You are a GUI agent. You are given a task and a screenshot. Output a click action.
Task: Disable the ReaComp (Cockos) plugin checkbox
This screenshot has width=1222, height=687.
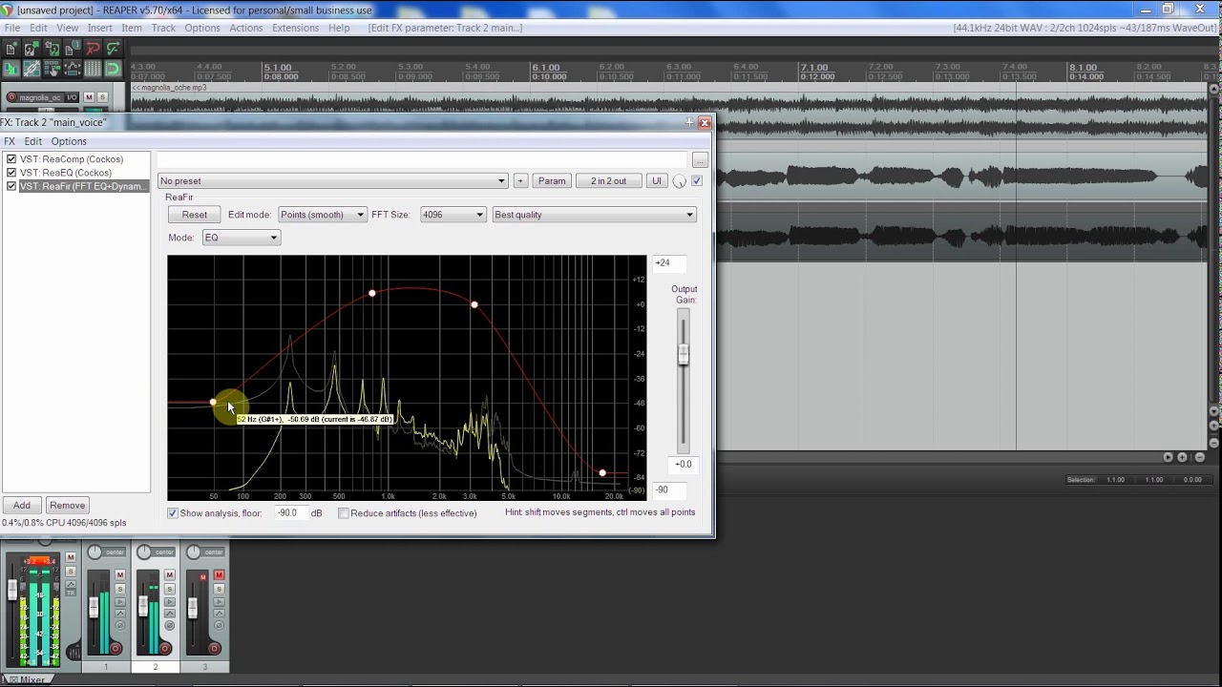(11, 159)
